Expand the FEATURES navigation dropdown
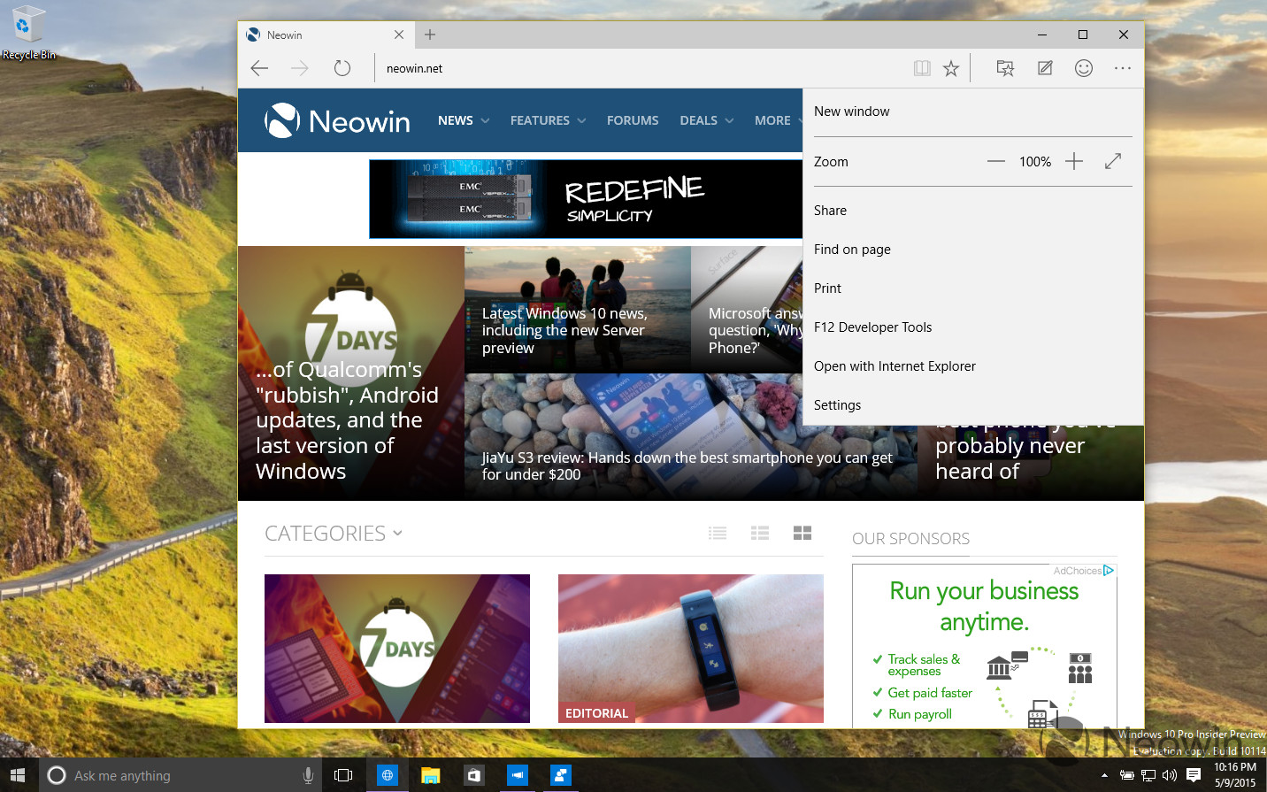 pos(548,120)
